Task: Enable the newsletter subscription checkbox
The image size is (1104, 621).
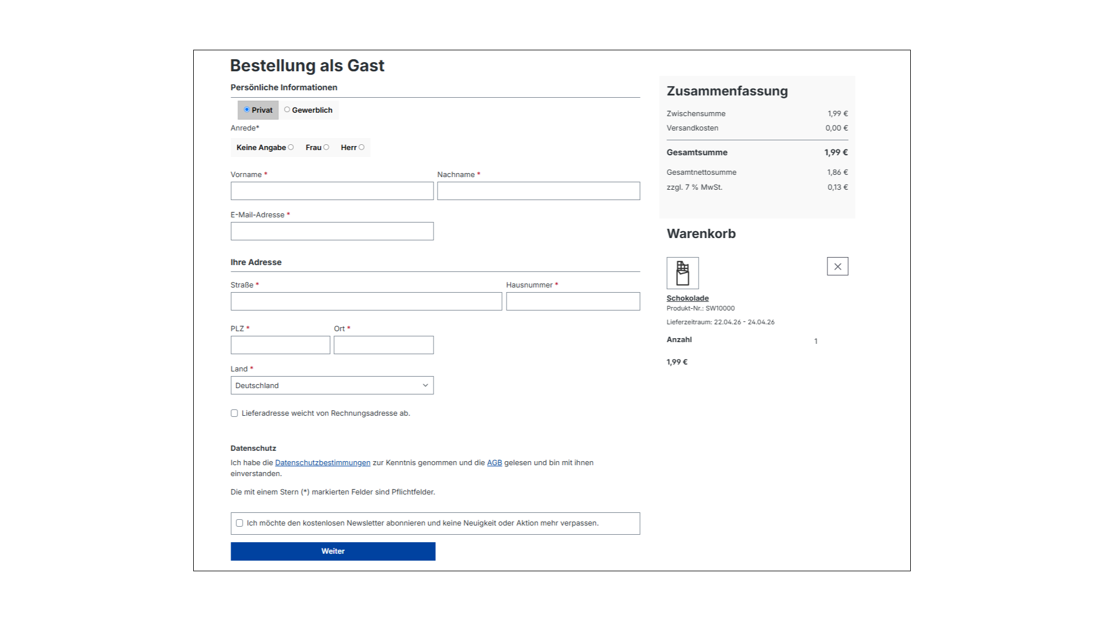Action: 240,522
